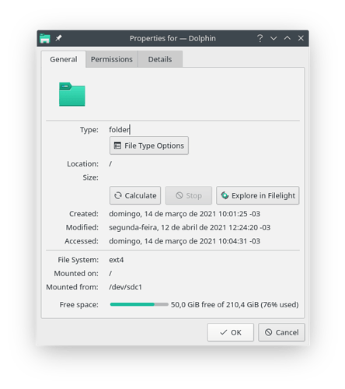Click the Cancel button
The height and width of the screenshot is (389, 345).
click(x=281, y=332)
